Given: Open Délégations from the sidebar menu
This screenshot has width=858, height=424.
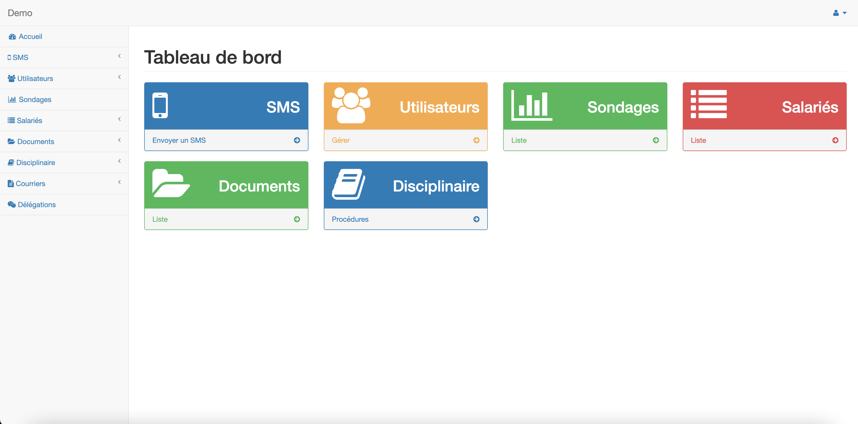Looking at the screenshot, I should pos(37,205).
